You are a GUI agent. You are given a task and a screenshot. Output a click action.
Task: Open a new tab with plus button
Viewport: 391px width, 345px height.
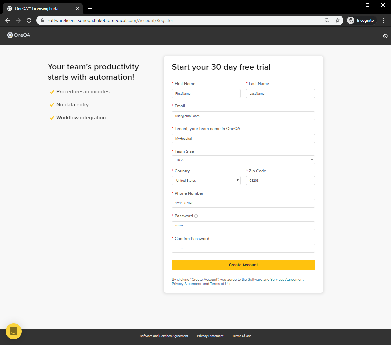click(x=90, y=9)
